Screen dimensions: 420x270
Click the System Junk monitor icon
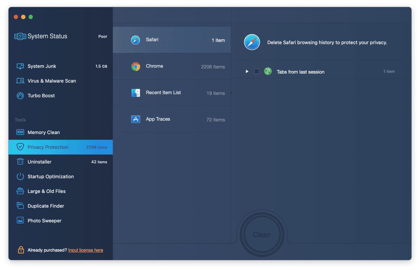(x=20, y=66)
